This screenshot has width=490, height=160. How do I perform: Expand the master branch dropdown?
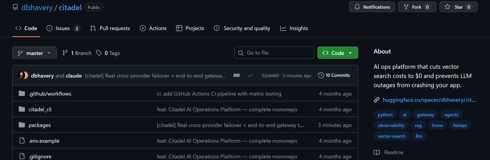coord(35,53)
